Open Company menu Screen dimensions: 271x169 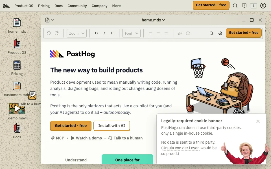pyautogui.click(x=100, y=6)
